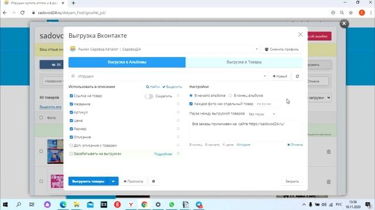Expand the arrow beside Выгрузить товары

[x=113, y=181]
